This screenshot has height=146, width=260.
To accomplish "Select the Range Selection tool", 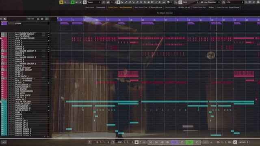I will (x=122, y=2).
